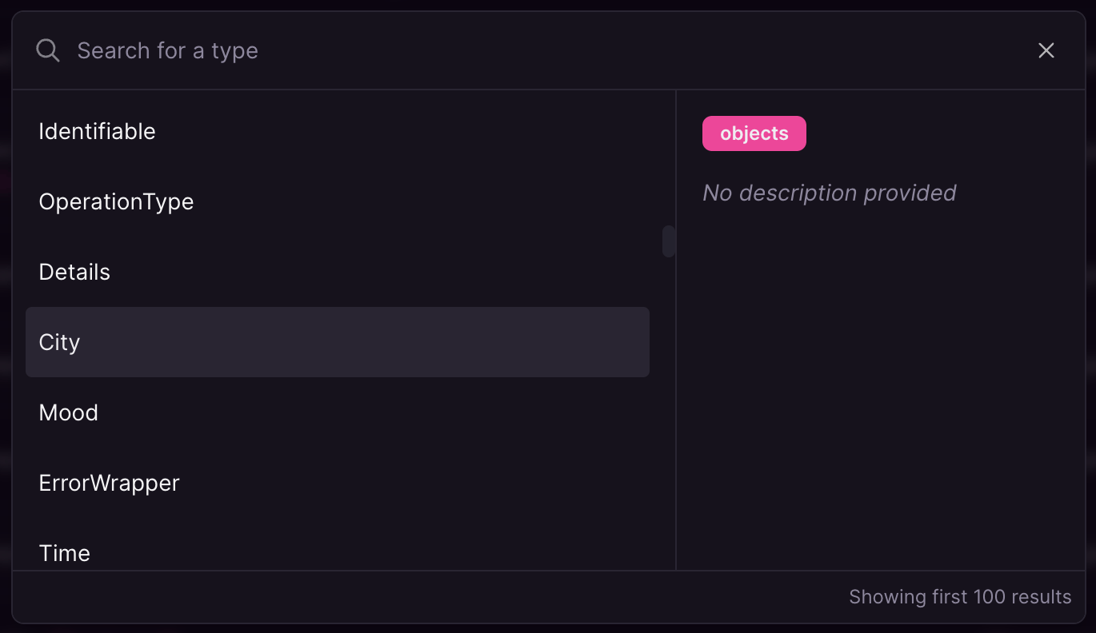Close the type search dialog
The height and width of the screenshot is (633, 1096).
tap(1046, 50)
